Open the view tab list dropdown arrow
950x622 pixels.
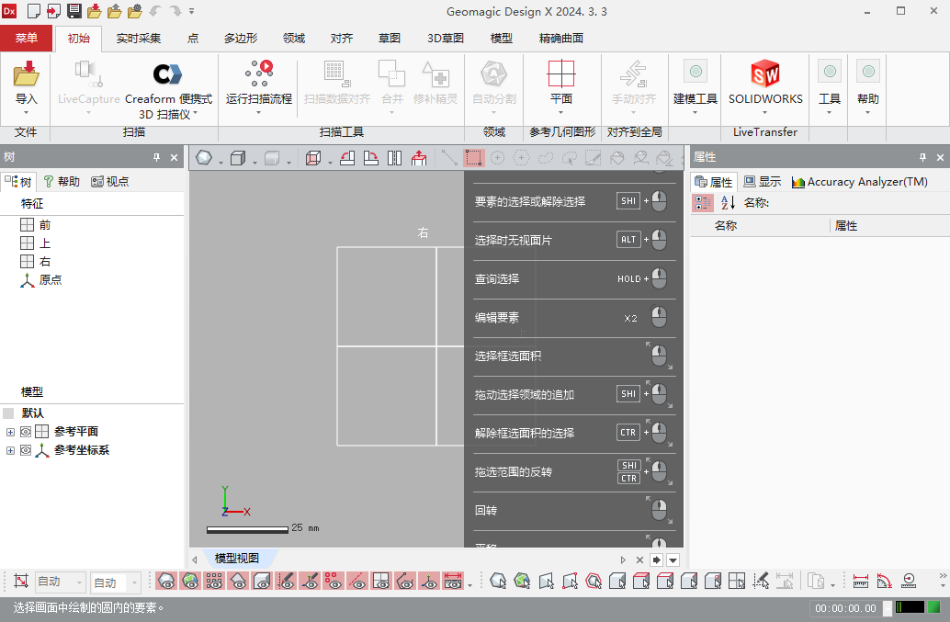click(x=673, y=560)
